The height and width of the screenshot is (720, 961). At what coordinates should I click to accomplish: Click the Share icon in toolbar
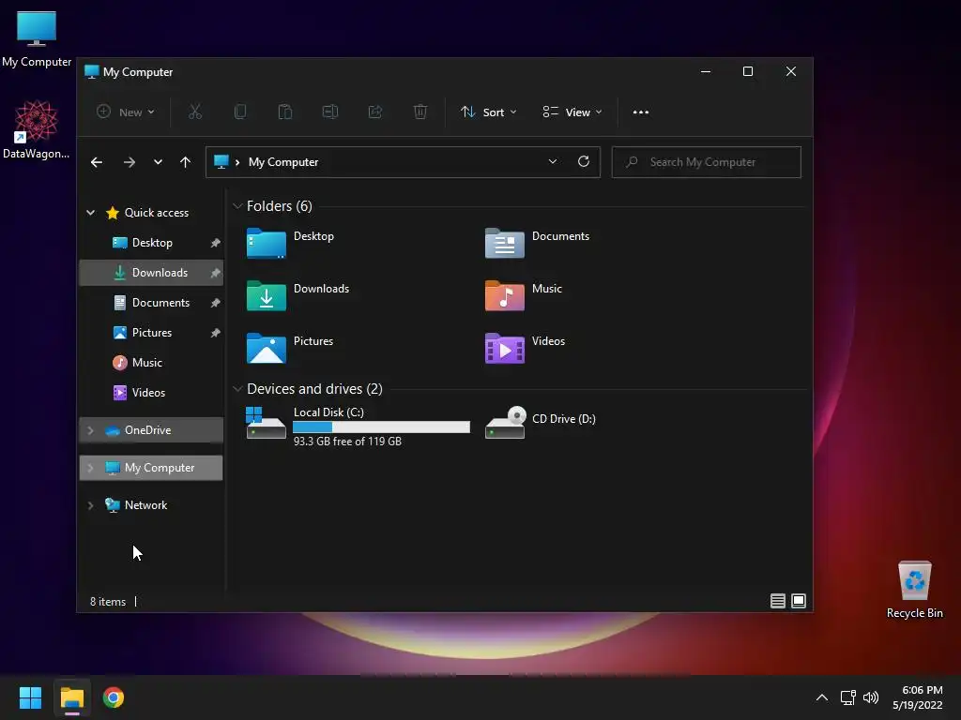pos(375,112)
